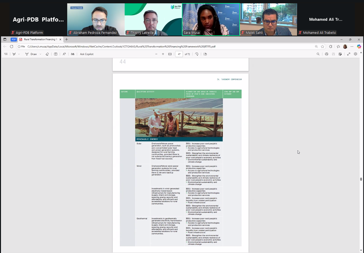Open the Copilot icon in browser toolbar
The image size is (364, 253).
click(359, 47)
